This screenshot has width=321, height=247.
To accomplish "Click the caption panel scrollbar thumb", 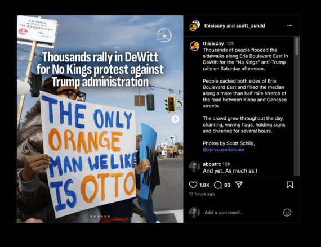I will pyautogui.click(x=297, y=46).
